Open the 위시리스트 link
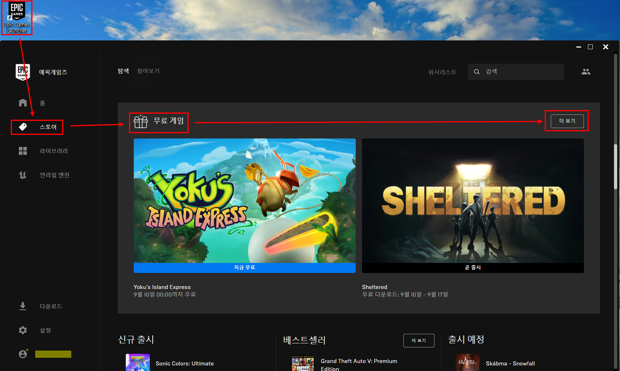The height and width of the screenshot is (371, 620). pos(442,72)
